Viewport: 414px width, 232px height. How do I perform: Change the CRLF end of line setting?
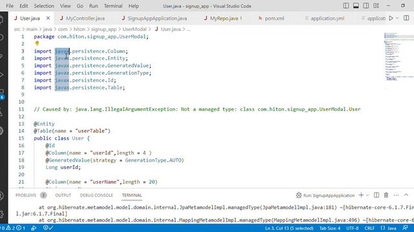[369, 228]
